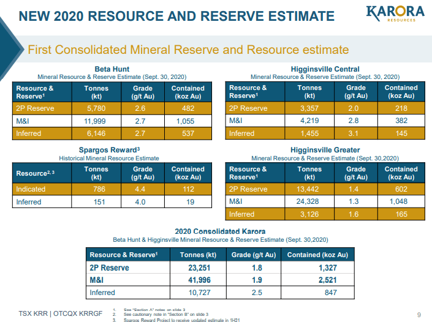This screenshot has width=432, height=322.
Task: Select 'Contained (koz Au)' header in Consolidated table
Action: (317, 255)
